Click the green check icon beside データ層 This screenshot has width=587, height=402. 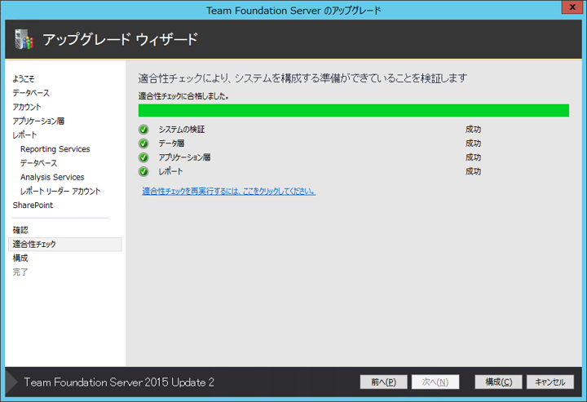pos(143,144)
